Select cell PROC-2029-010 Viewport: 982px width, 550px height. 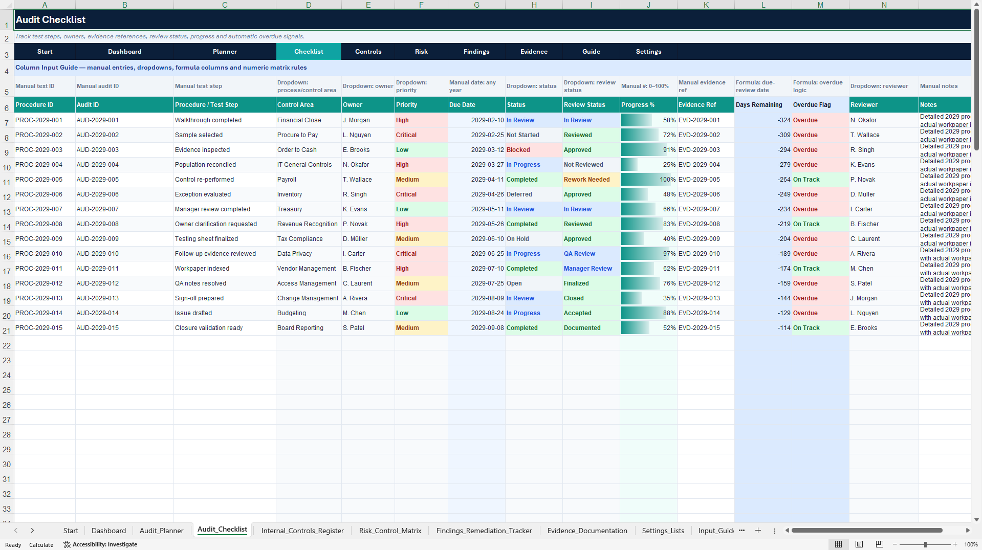(45, 254)
